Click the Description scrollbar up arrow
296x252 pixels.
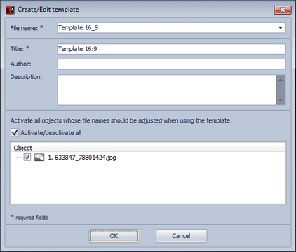tap(281, 80)
